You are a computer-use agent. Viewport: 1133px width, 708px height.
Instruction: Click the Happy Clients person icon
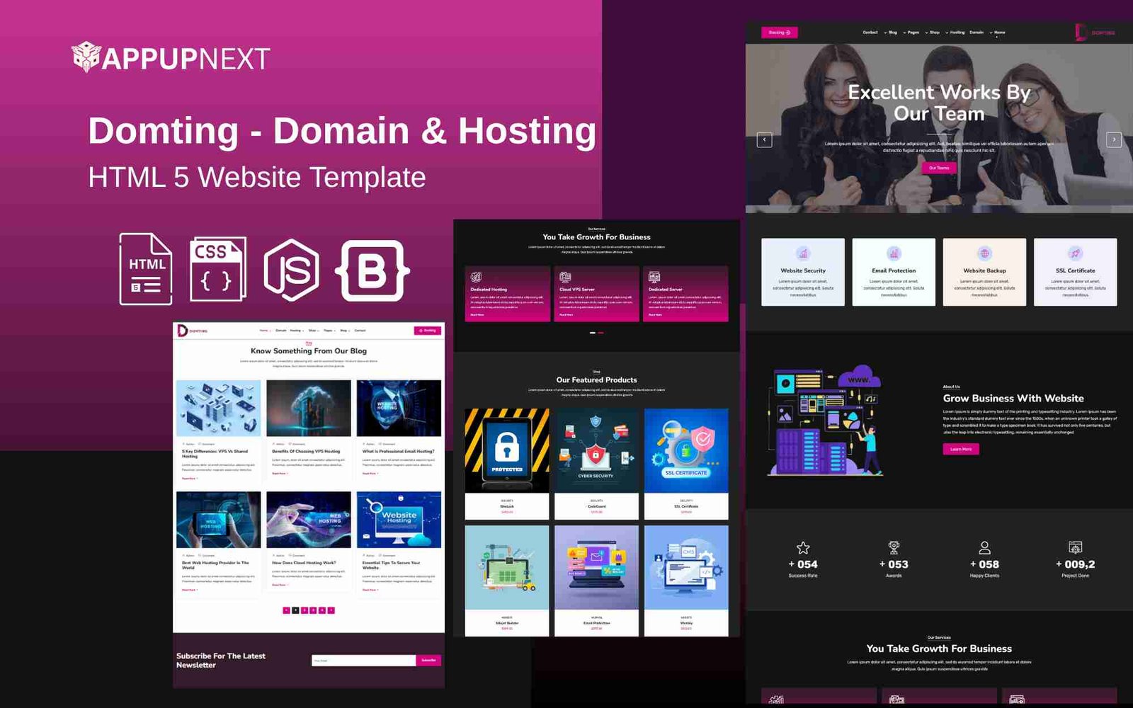(984, 547)
